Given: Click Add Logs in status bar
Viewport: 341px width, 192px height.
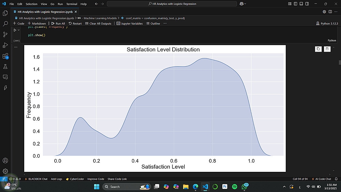Looking at the screenshot, I should [x=57, y=179].
